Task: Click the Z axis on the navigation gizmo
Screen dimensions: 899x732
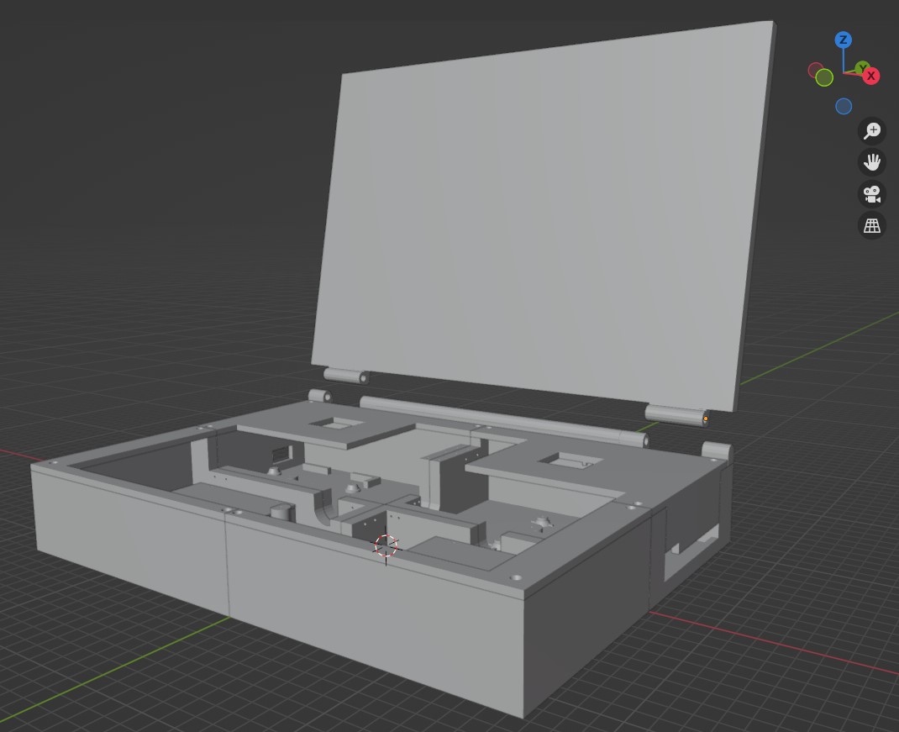Action: pyautogui.click(x=843, y=39)
